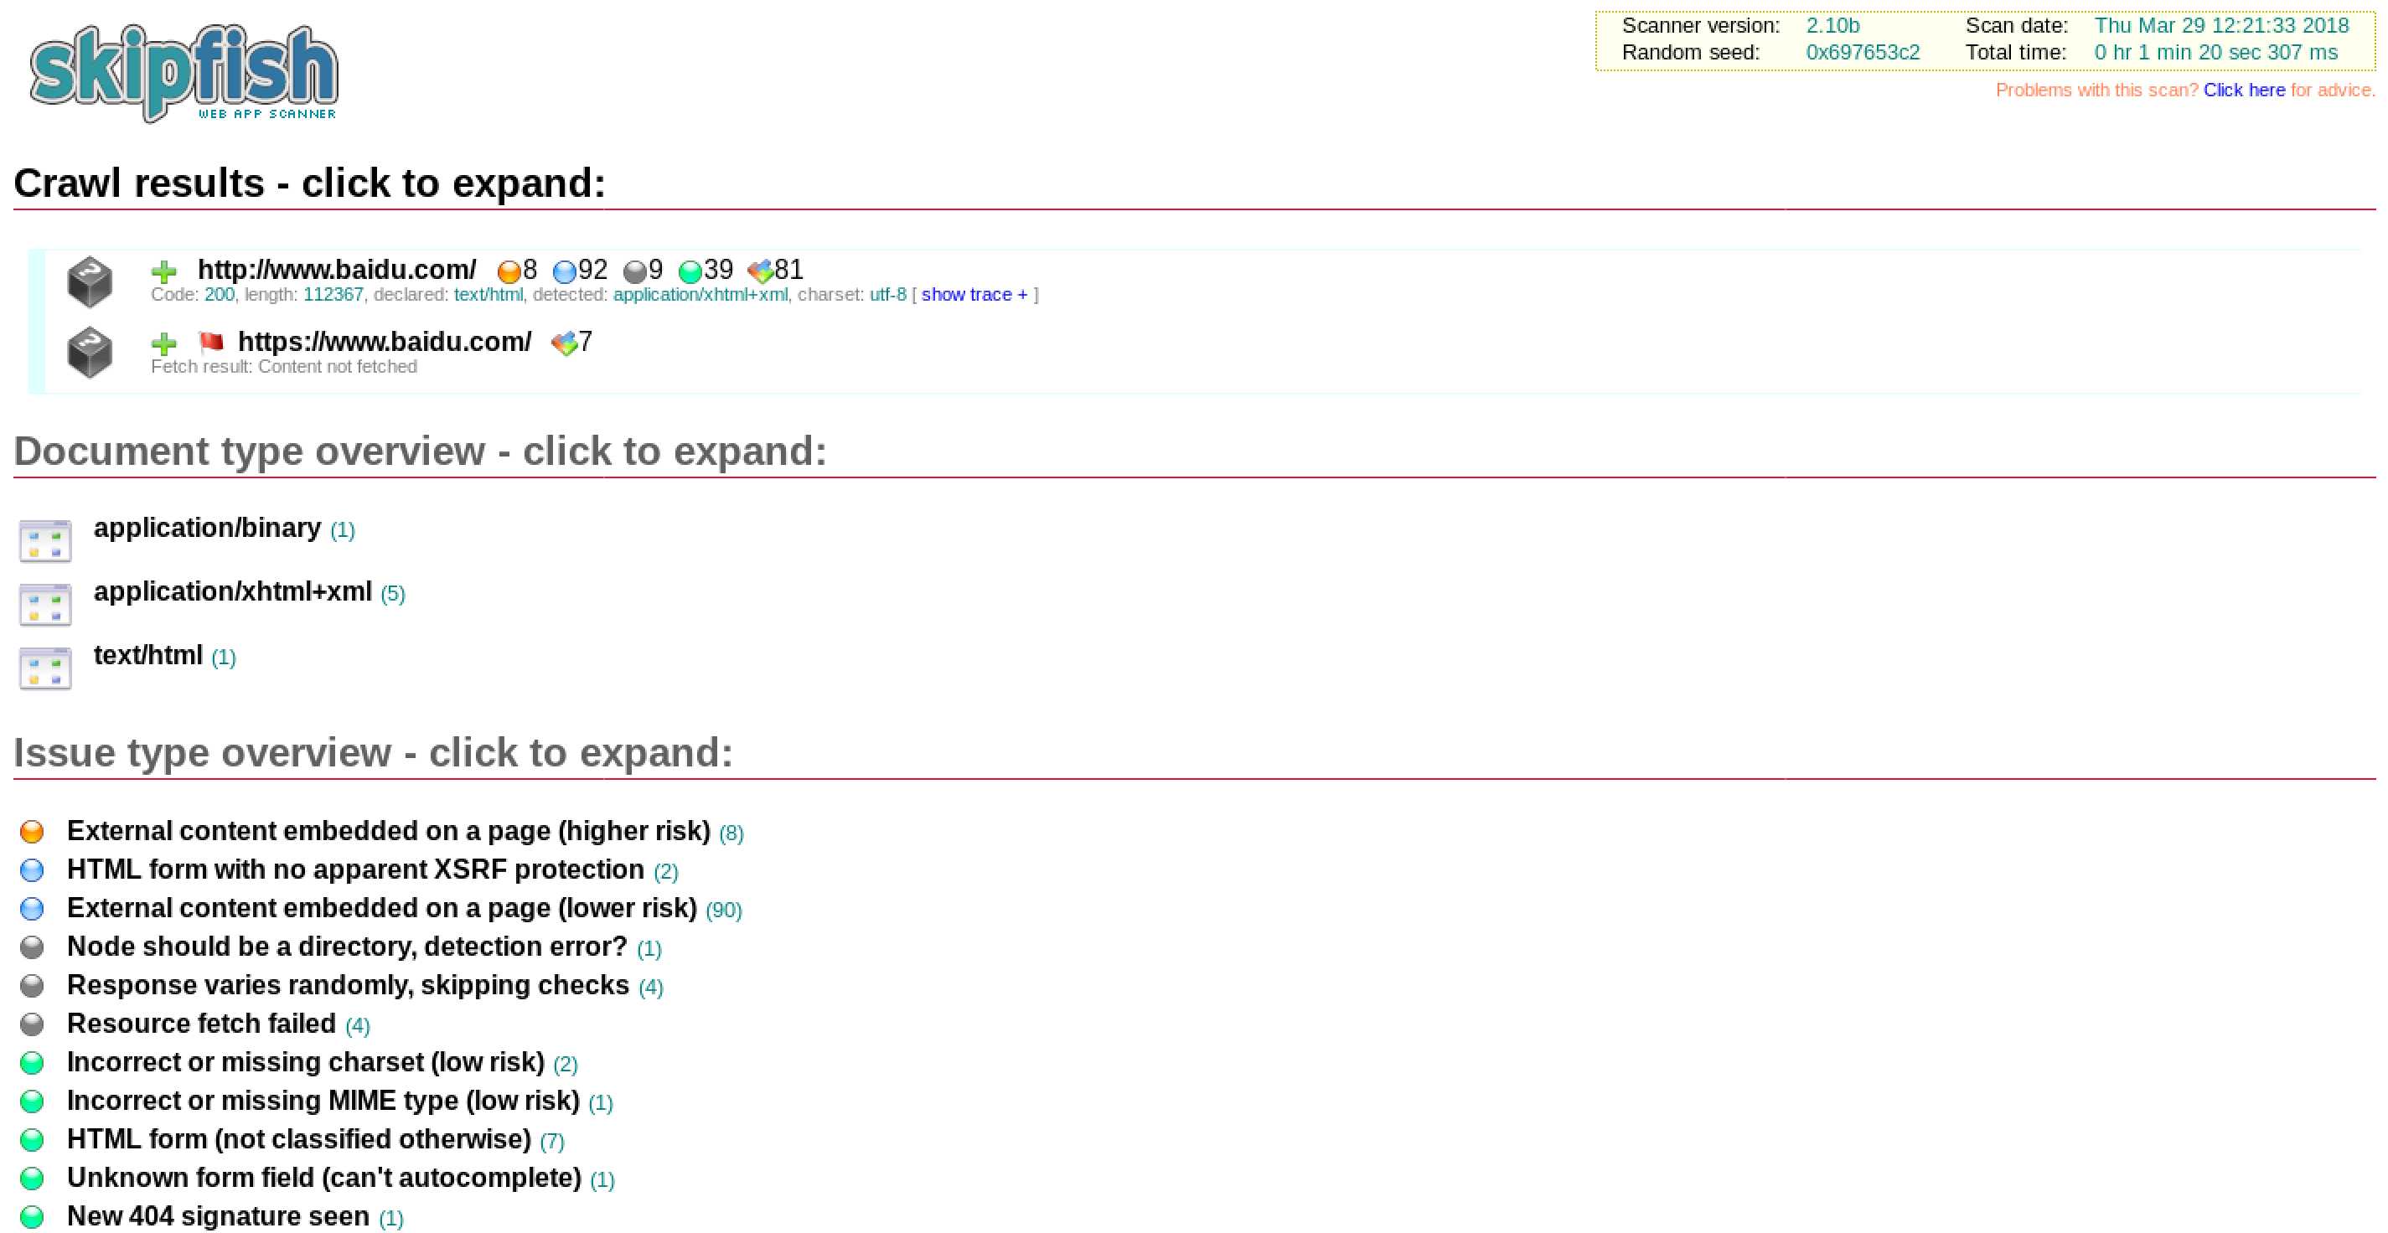The width and height of the screenshot is (2388, 1233).
Task: Click the green dot next to 'Unknown form field'
Action: coord(32,1179)
